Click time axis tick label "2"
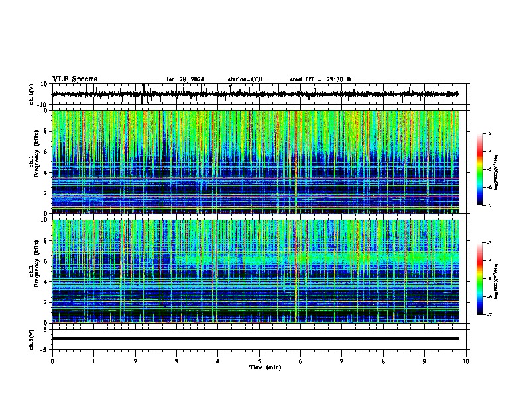The height and width of the screenshot is (405, 525). (135, 361)
